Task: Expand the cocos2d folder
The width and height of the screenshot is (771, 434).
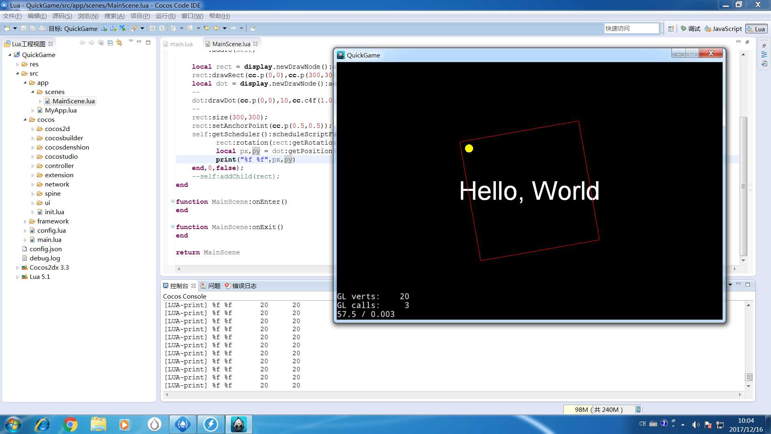Action: tap(33, 129)
